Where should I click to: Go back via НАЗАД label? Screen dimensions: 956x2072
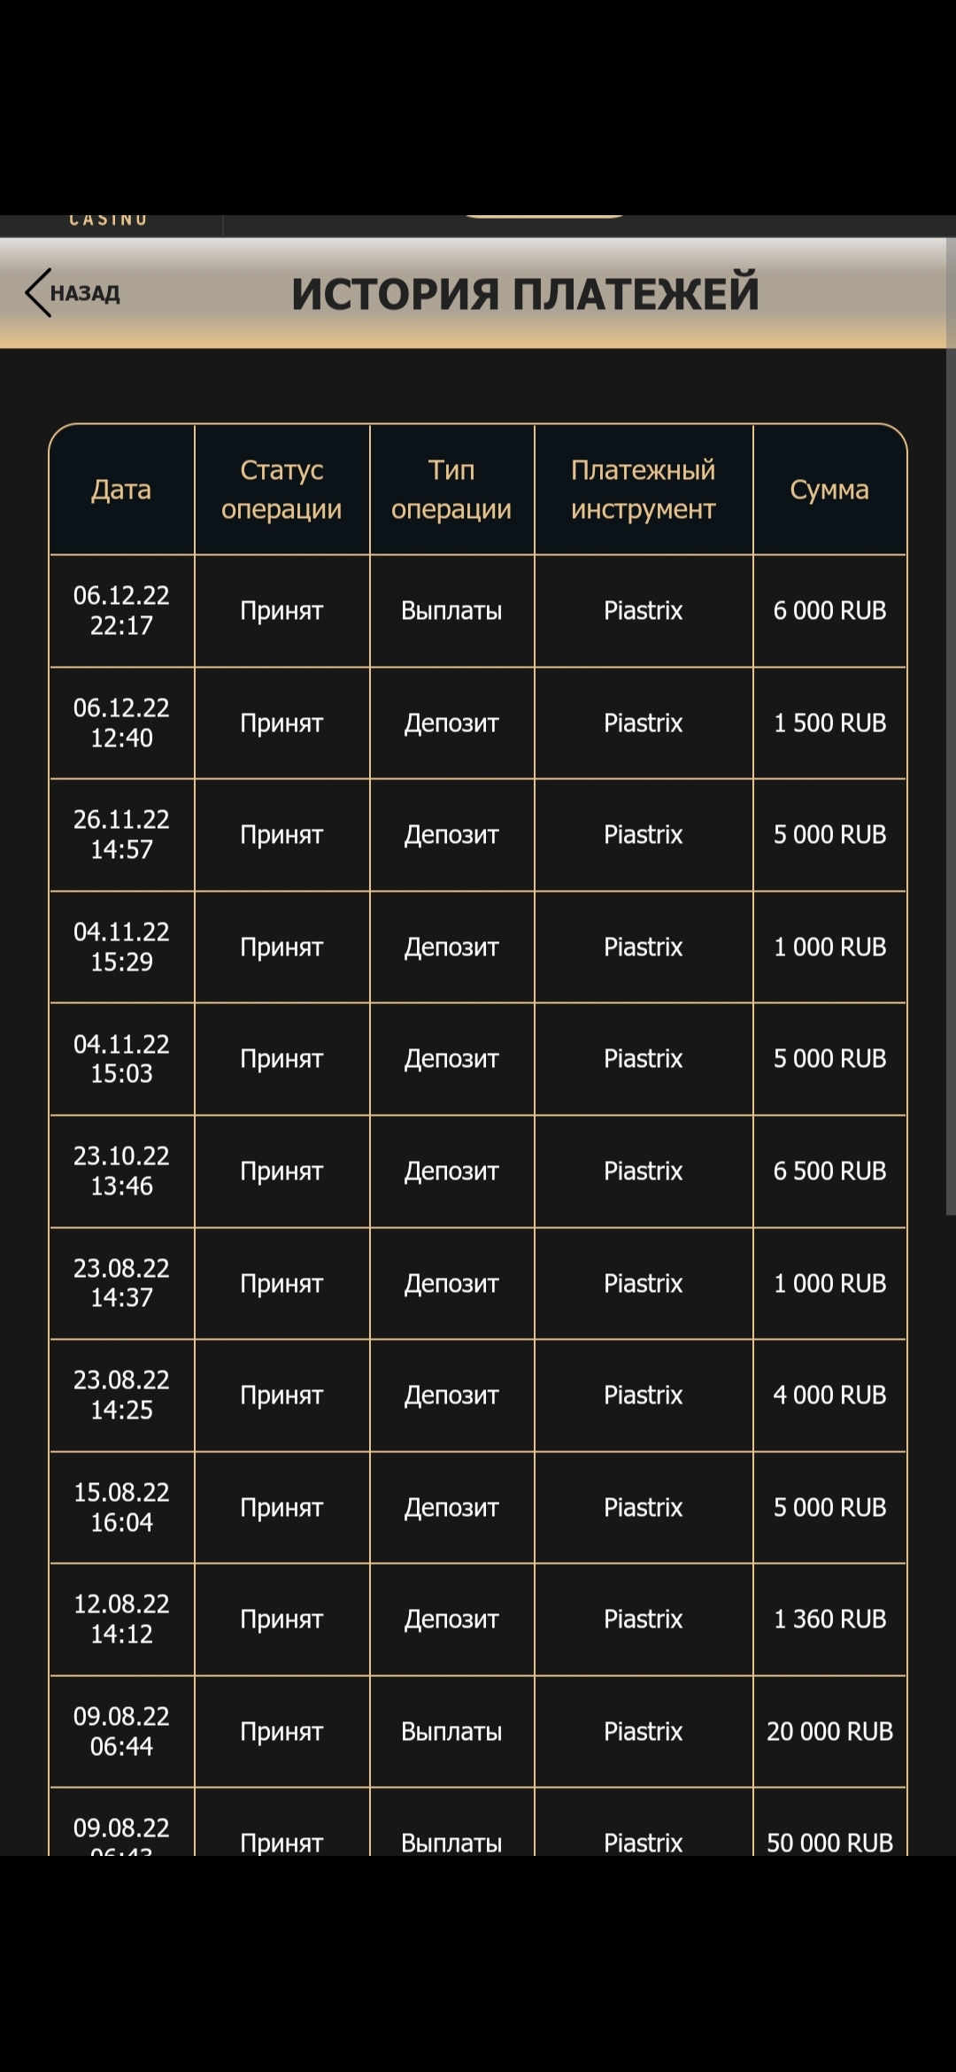(85, 294)
